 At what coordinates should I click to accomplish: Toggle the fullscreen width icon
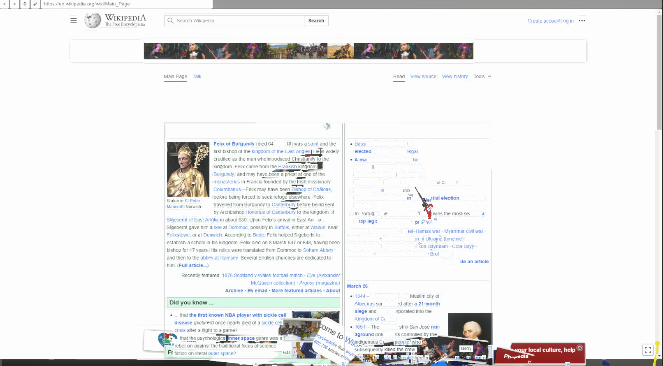click(648, 350)
